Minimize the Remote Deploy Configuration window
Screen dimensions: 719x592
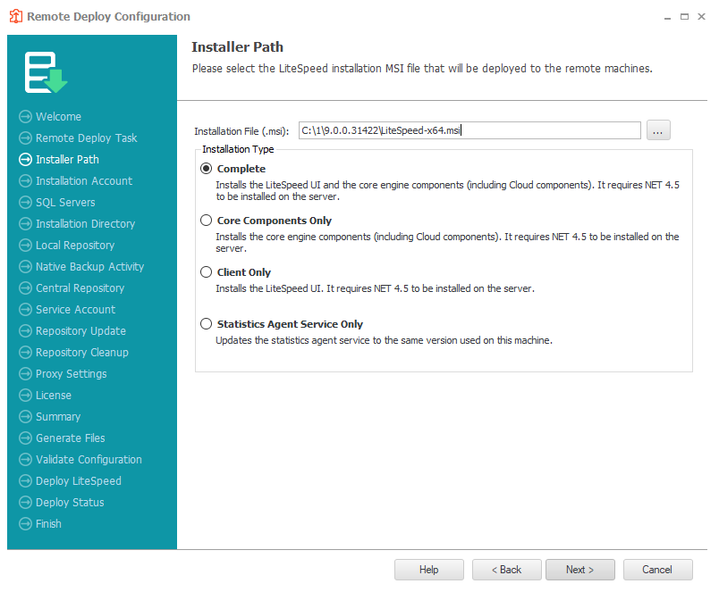click(667, 17)
